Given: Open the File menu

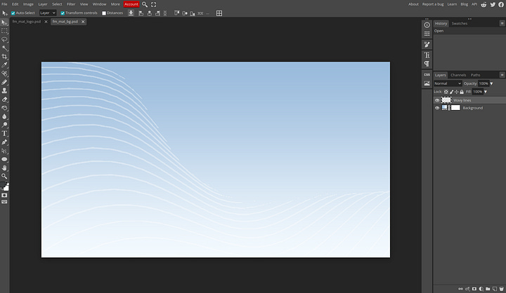Looking at the screenshot, I should [x=4, y=4].
